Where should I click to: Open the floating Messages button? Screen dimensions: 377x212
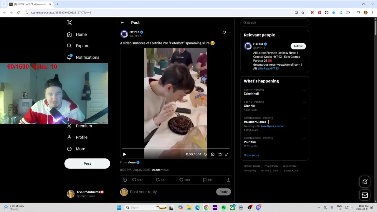point(365,195)
